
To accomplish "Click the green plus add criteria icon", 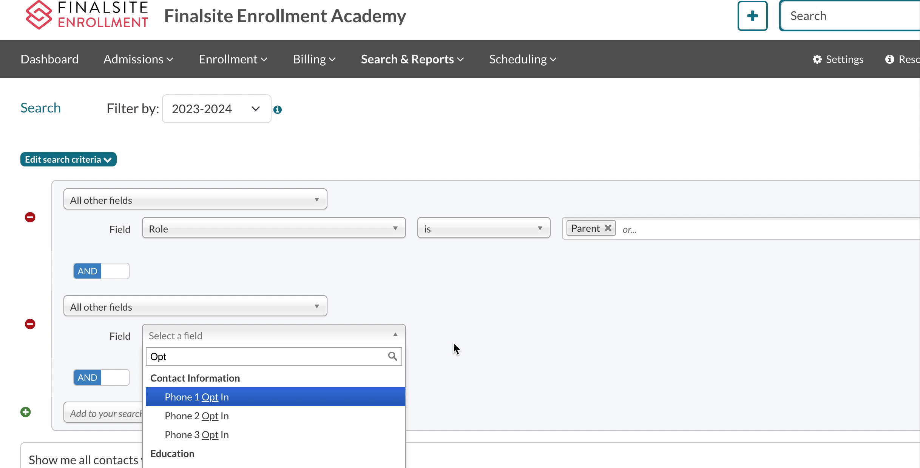I will point(26,412).
